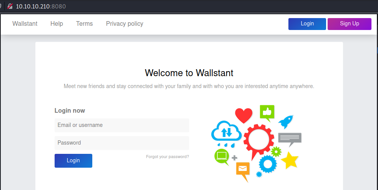This screenshot has height=190, width=378.
Task: Click the blue cloud upload icon
Action: pyautogui.click(x=226, y=132)
